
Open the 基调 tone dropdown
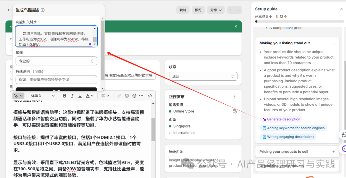pos(56,61)
